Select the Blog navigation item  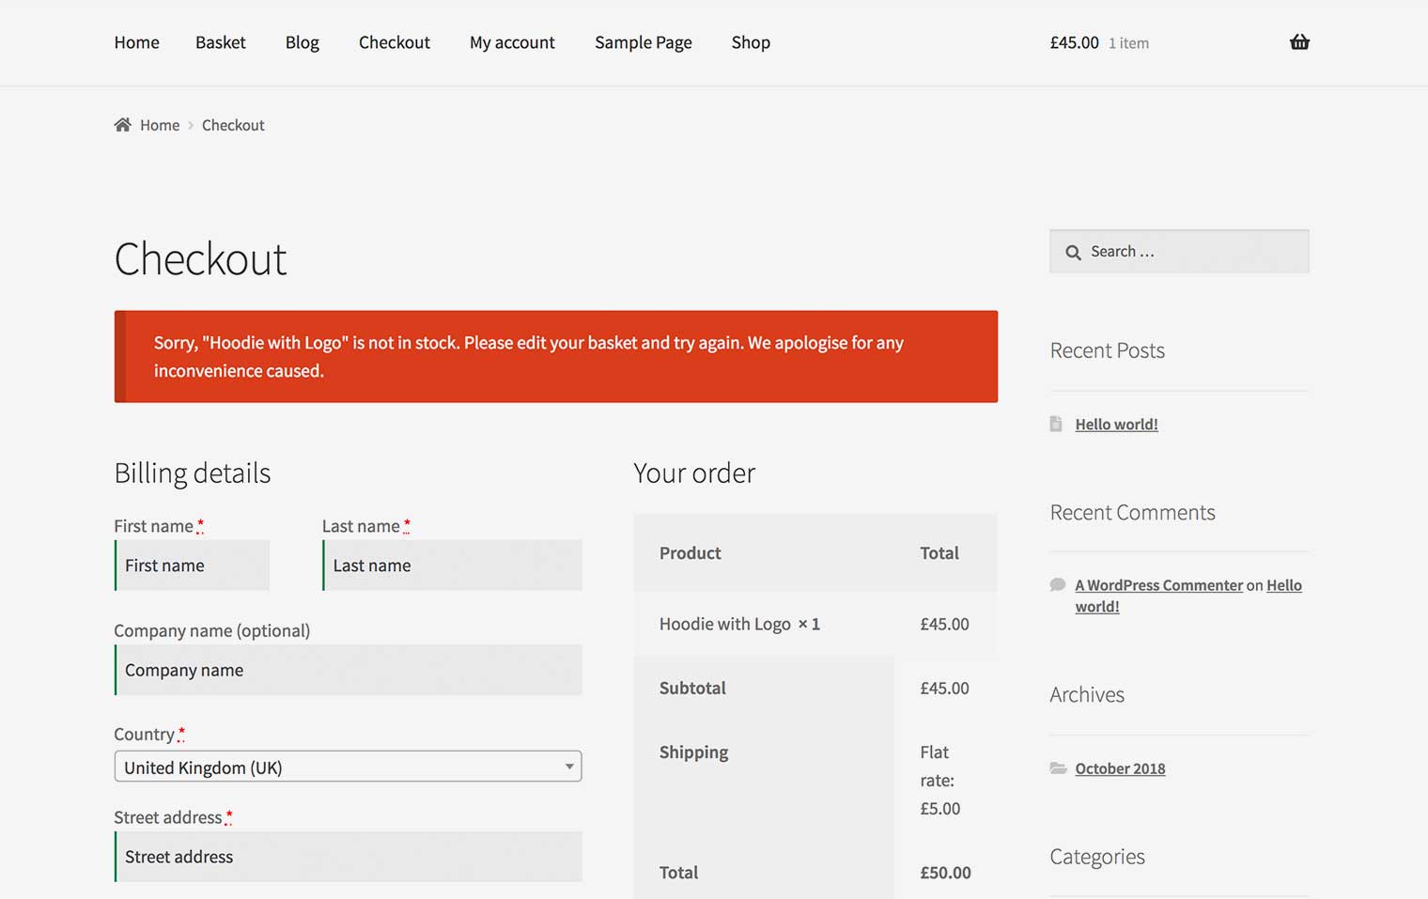(x=302, y=42)
